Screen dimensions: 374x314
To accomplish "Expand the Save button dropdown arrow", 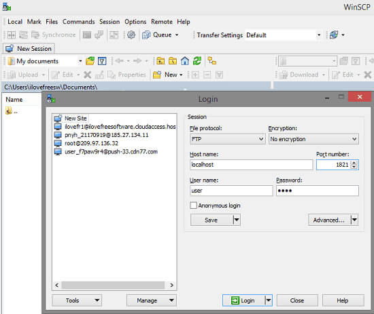I will click(237, 220).
